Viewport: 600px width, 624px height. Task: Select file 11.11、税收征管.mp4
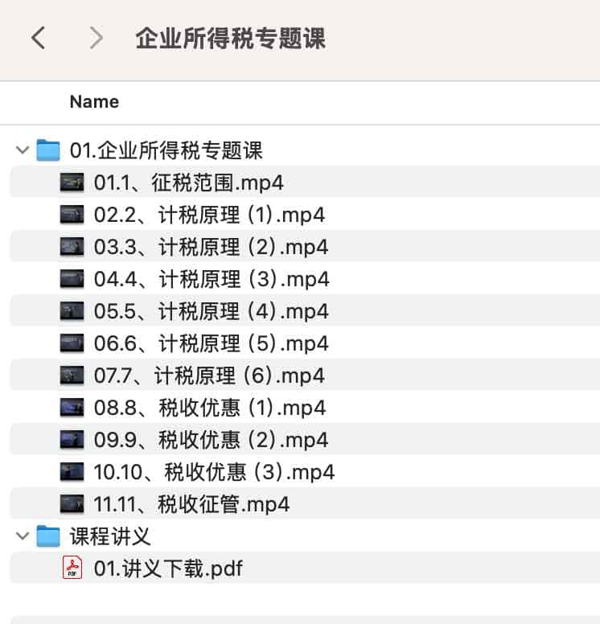[191, 504]
